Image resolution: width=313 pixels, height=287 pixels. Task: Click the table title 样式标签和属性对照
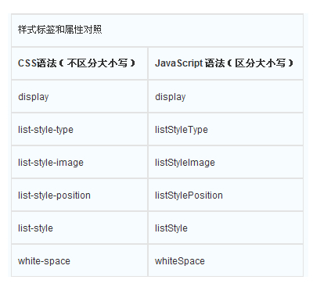click(x=59, y=30)
